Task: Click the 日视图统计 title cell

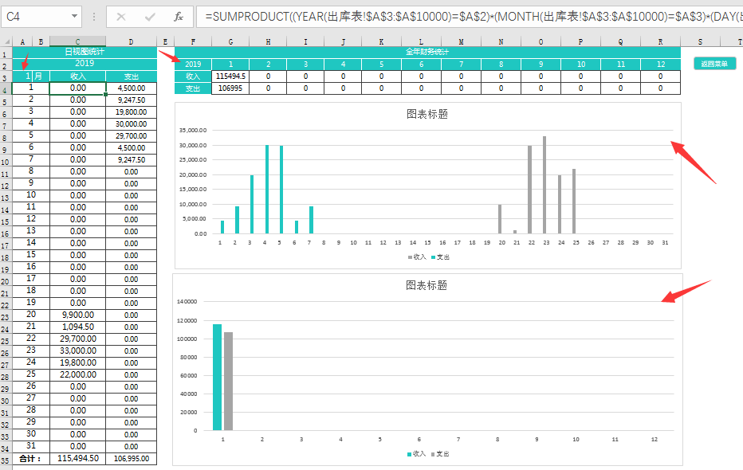Action: click(x=85, y=52)
